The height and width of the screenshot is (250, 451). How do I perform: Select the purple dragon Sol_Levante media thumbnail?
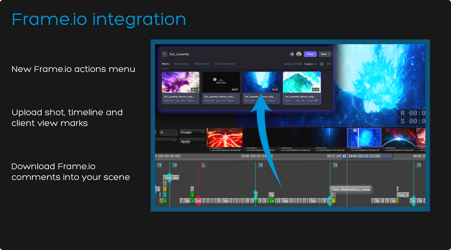pos(181,82)
